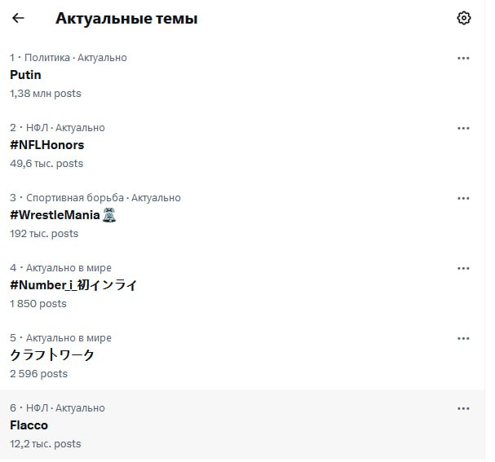495x462 pixels.
Task: Open more options for #WrestleMania trend
Action: point(463,198)
